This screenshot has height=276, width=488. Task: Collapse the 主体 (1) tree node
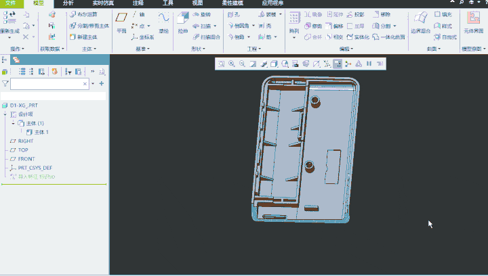[x=13, y=123]
